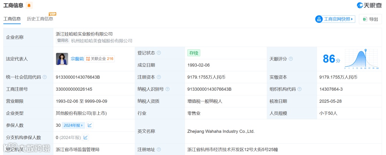The height and width of the screenshot is (155, 386).
Task: Click help icon beside 天眼评分
Action: (x=291, y=59)
